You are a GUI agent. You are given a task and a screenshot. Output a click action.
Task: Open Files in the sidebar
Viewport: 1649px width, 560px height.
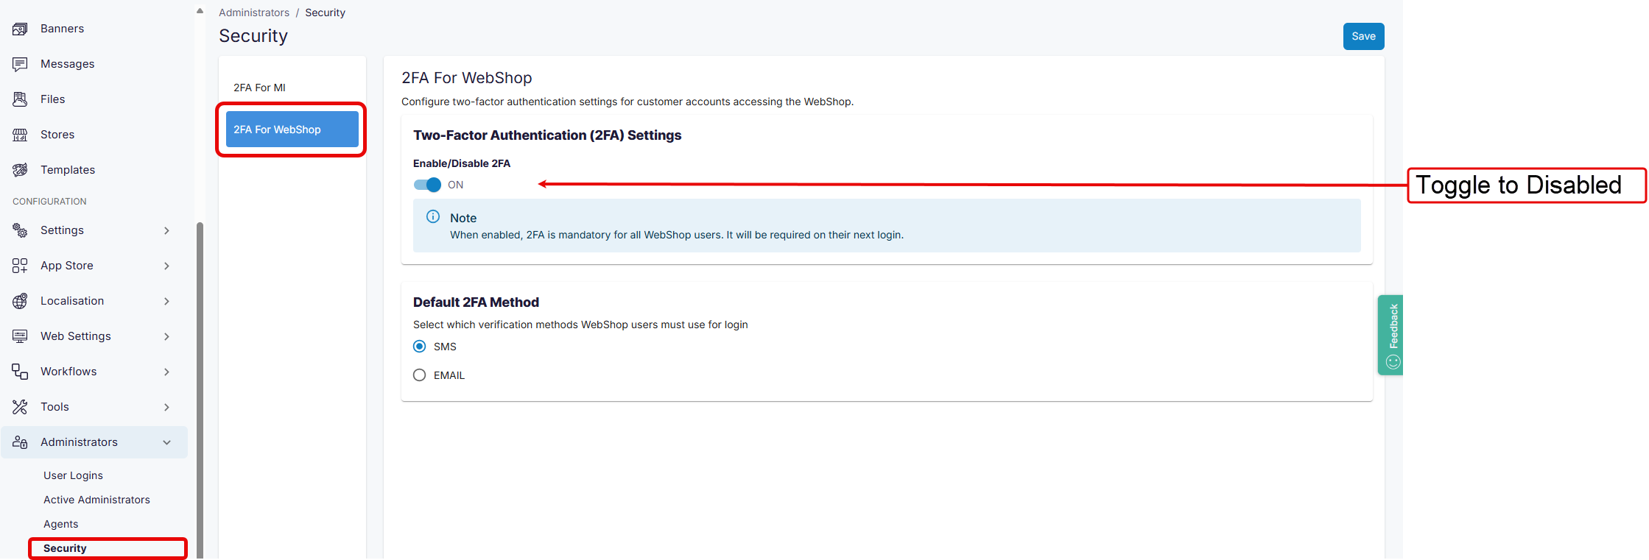pos(52,99)
